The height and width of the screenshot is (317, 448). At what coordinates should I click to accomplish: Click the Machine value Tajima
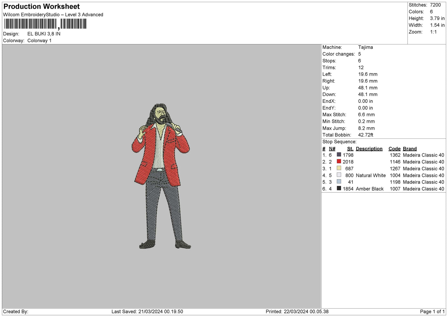coord(366,47)
